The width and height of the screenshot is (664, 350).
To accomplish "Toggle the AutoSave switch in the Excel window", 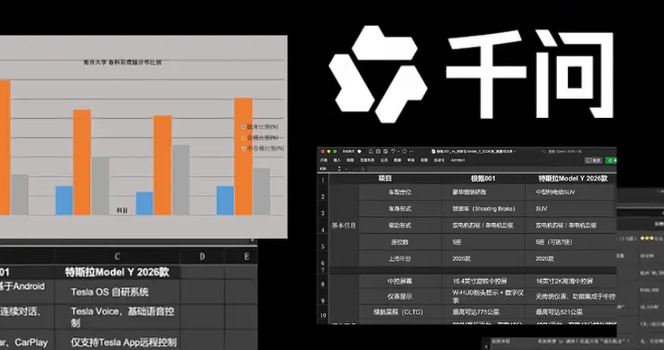I will point(359,151).
